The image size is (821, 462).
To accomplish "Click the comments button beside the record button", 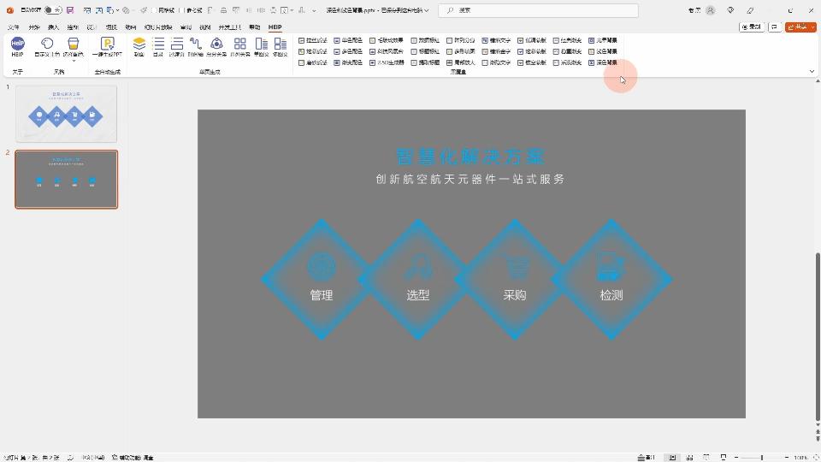I will click(x=775, y=27).
